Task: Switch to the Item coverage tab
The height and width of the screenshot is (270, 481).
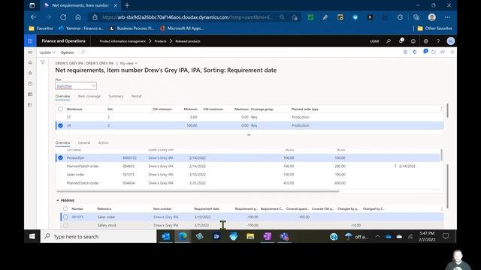Action: (x=89, y=96)
